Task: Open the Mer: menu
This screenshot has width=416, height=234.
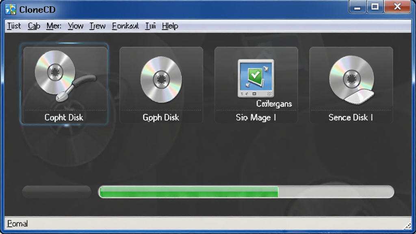Action: coord(54,26)
